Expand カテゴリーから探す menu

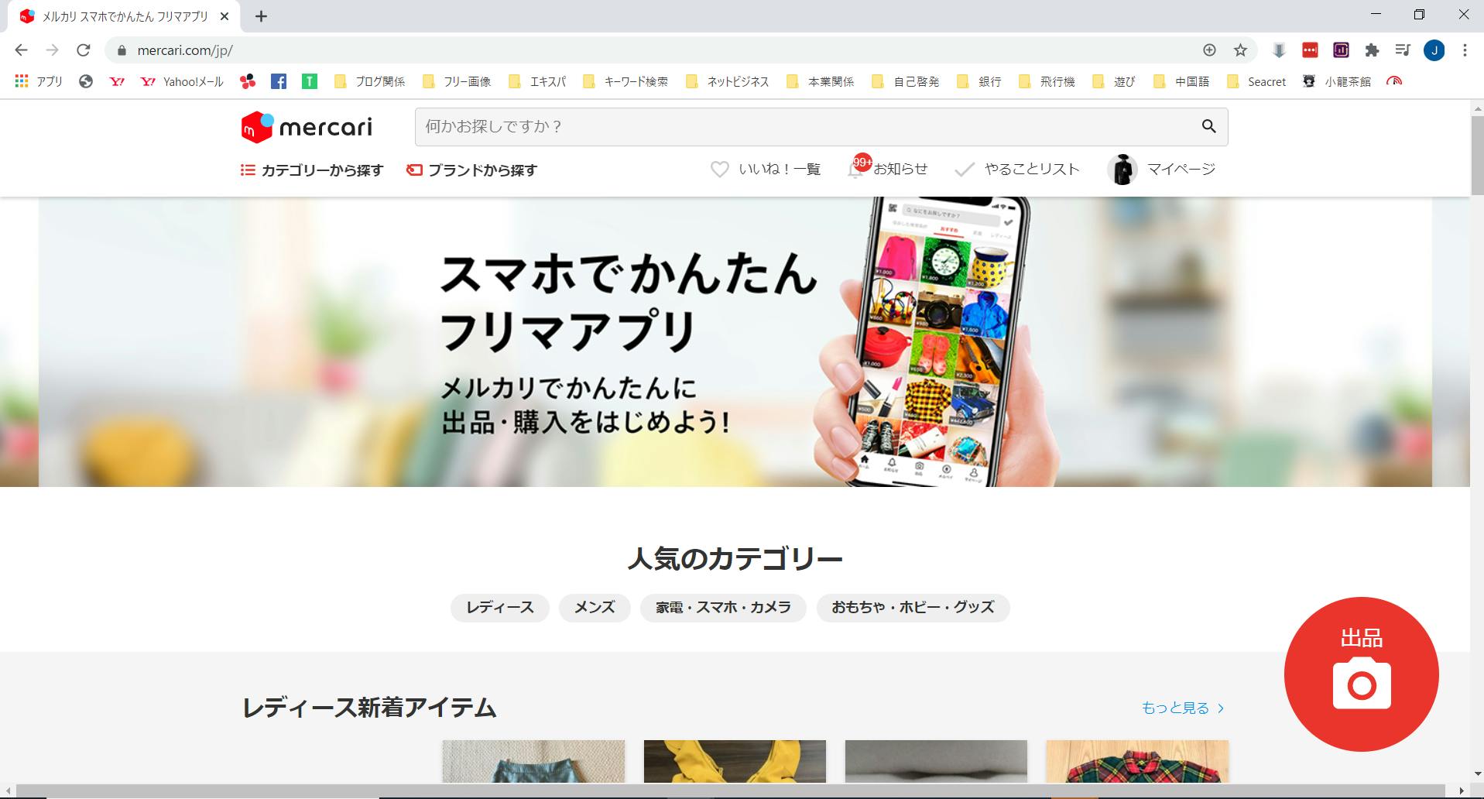(x=312, y=170)
